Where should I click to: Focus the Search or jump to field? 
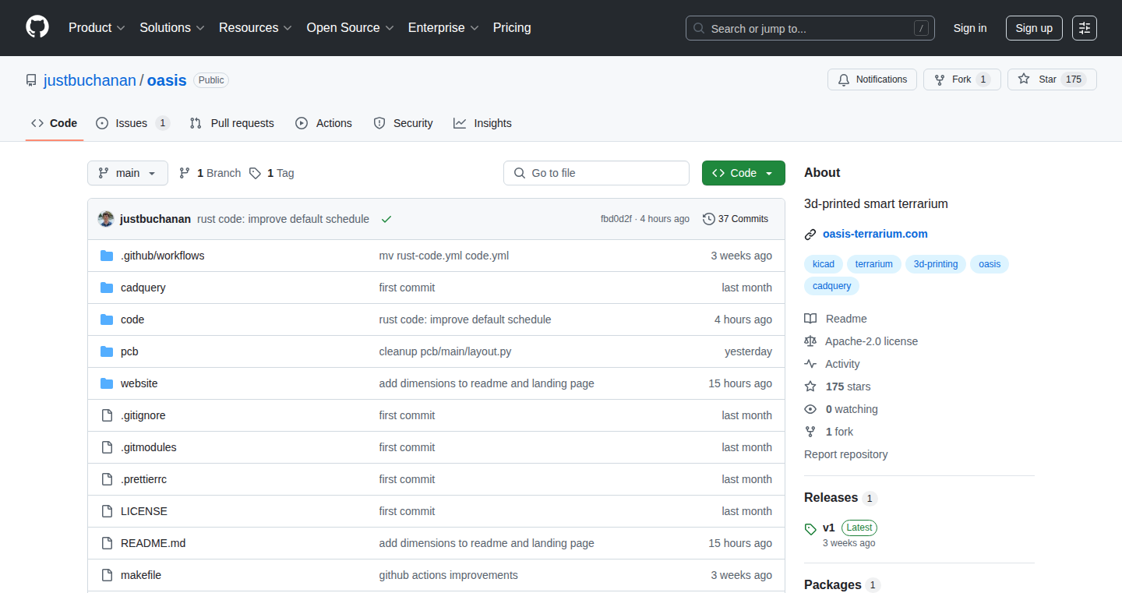810,28
